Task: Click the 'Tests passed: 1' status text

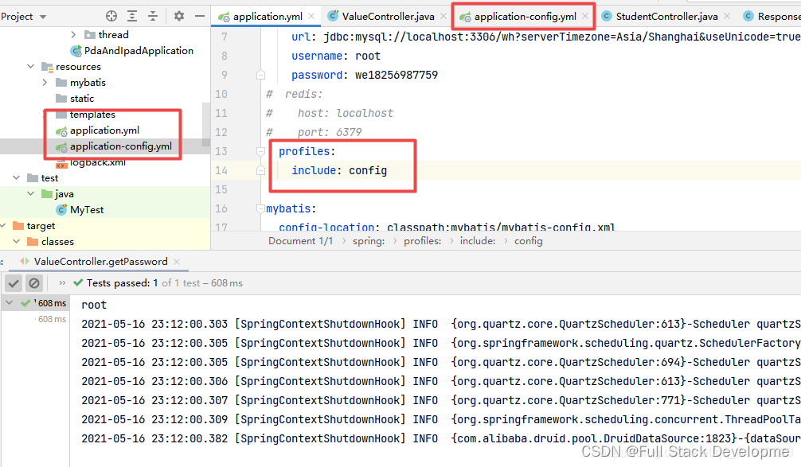Action: click(122, 282)
